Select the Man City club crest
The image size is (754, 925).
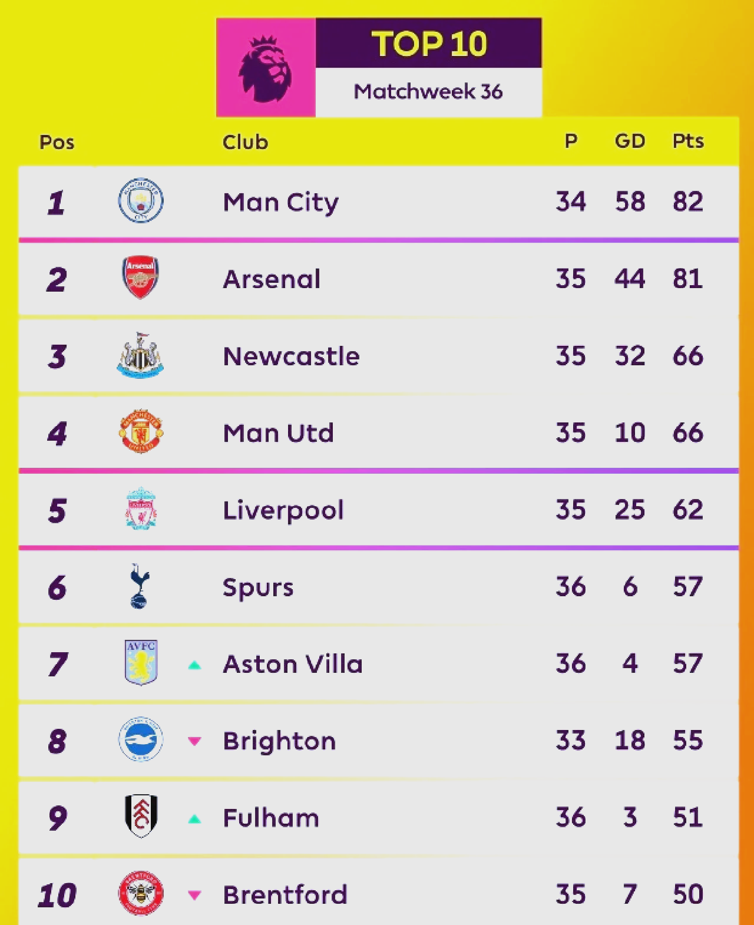click(141, 201)
